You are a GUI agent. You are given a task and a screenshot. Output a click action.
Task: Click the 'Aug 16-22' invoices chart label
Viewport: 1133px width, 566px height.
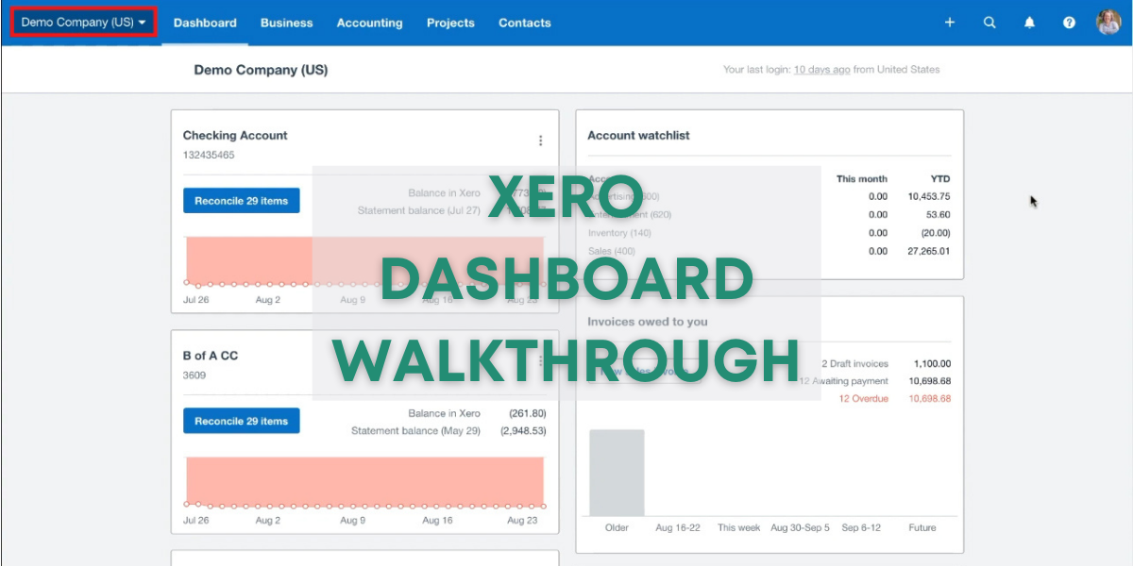[x=678, y=528]
